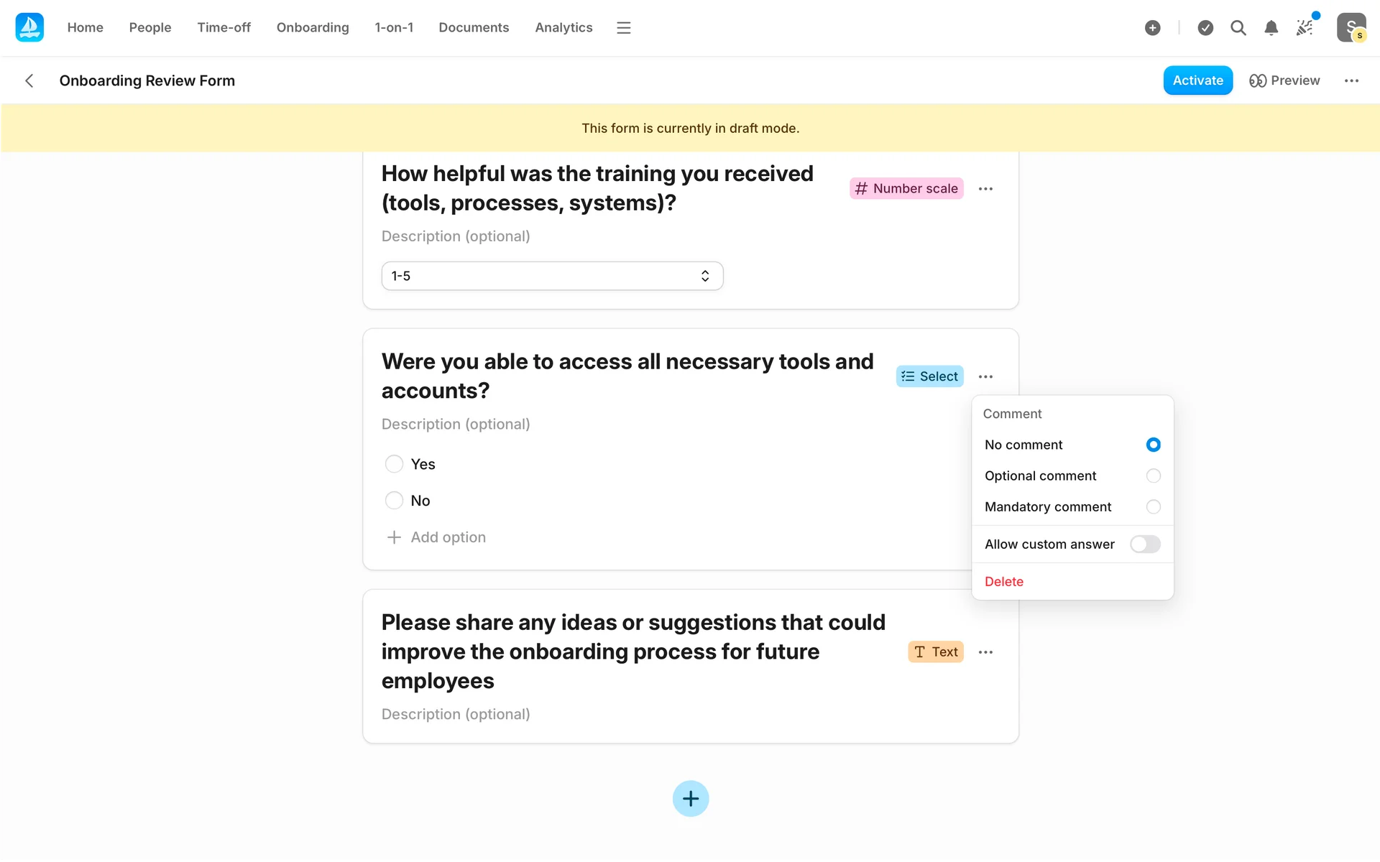Open the Analytics nav item
Image resolution: width=1380 pixels, height=862 pixels.
[563, 27]
